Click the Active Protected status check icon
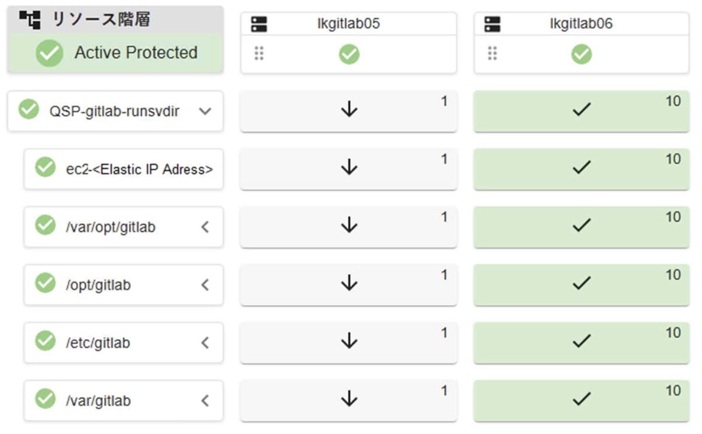 [50, 53]
